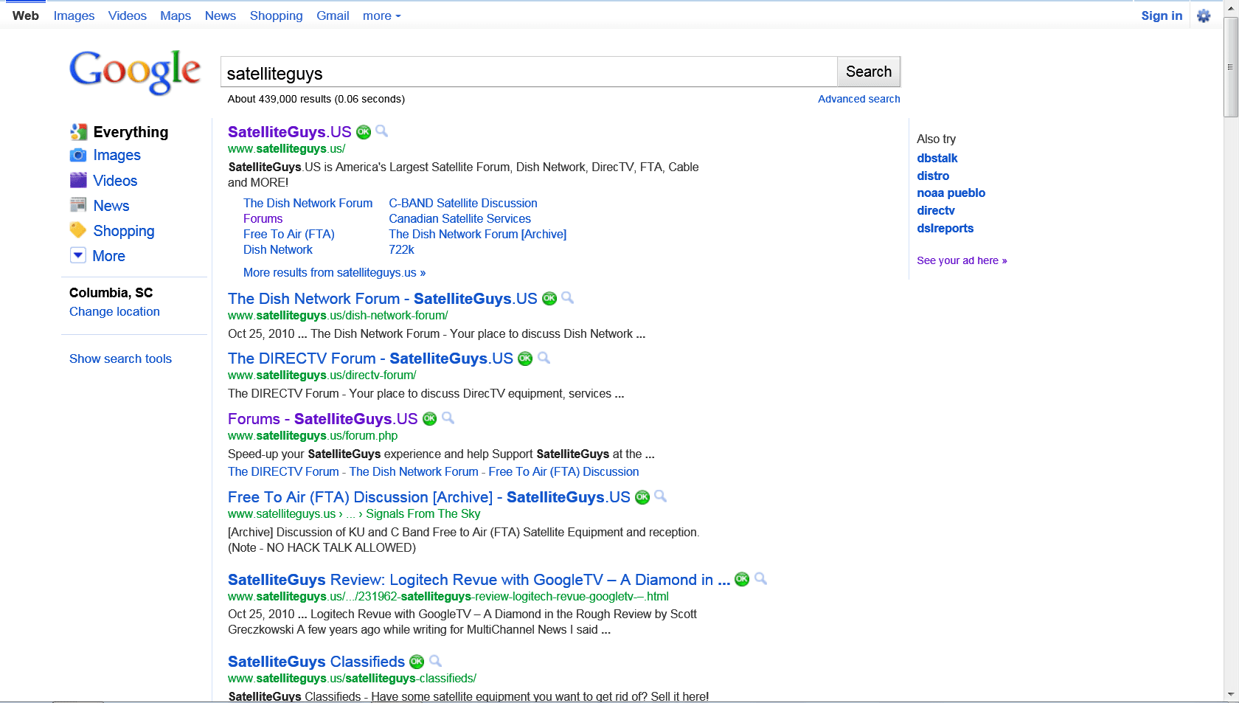Open Gmail in top navigation bar

click(x=333, y=15)
